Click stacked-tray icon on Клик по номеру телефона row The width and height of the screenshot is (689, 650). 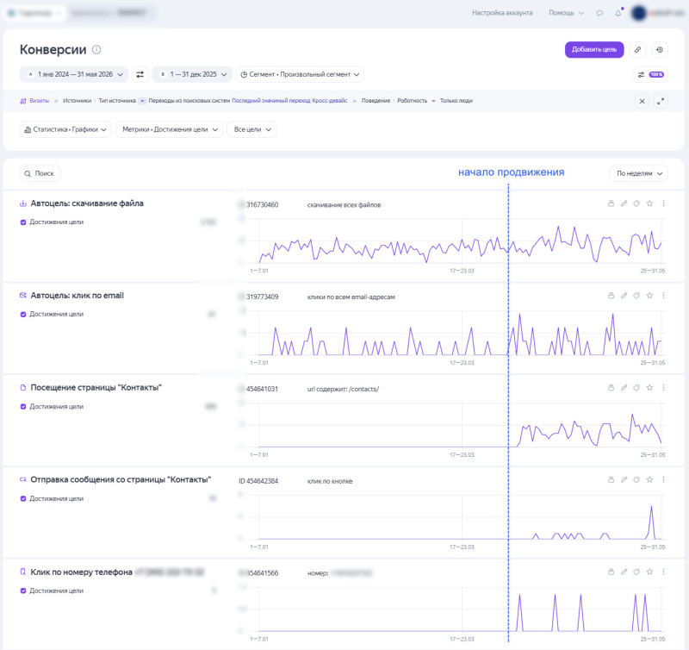tap(611, 572)
